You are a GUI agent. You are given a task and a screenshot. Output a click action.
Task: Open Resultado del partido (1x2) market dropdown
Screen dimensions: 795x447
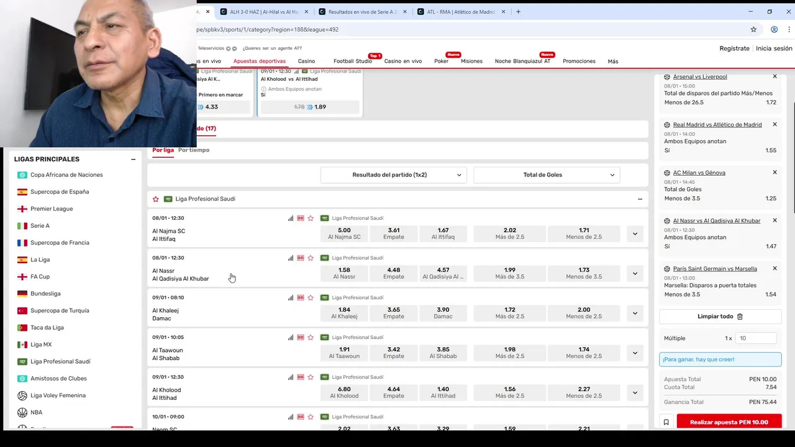pyautogui.click(x=394, y=175)
